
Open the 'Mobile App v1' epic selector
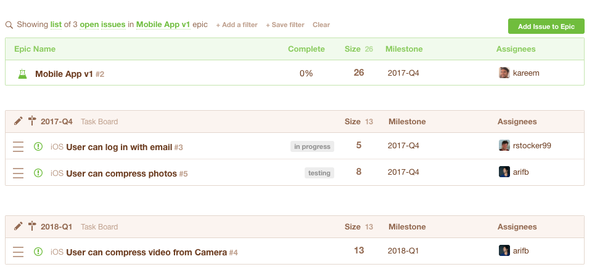(163, 25)
